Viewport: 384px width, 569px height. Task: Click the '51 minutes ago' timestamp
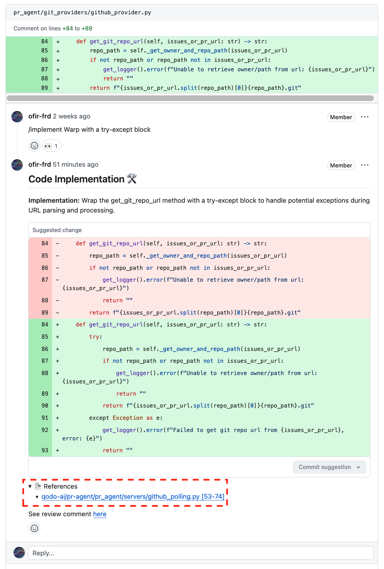click(x=75, y=165)
